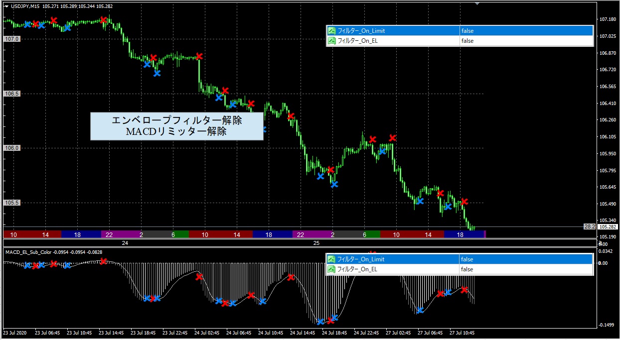Select フィルター_On_EL row in main chart's parameter list
Image resolution: width=620 pixels, height=340 pixels.
pyautogui.click(x=460, y=41)
